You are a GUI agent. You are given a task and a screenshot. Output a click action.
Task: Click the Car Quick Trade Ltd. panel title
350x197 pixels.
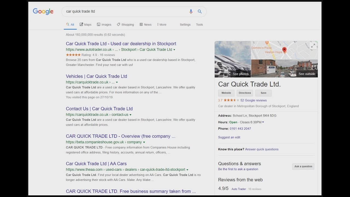click(x=249, y=84)
